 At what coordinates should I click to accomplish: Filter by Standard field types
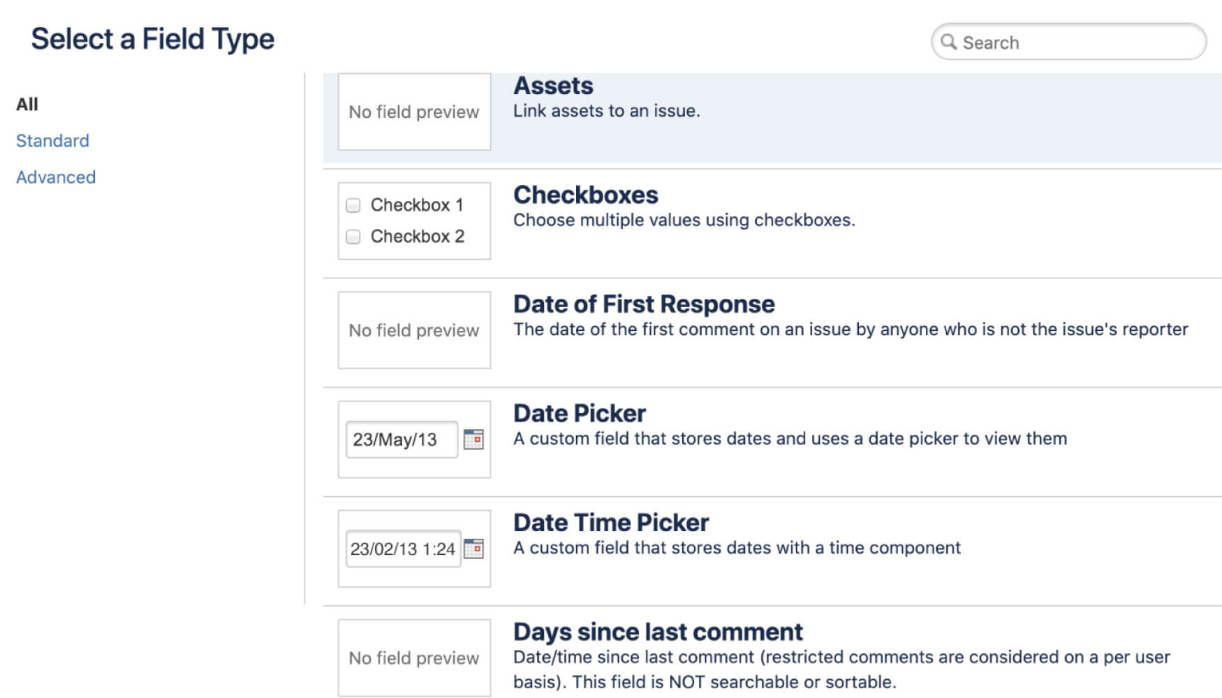pyautogui.click(x=52, y=141)
